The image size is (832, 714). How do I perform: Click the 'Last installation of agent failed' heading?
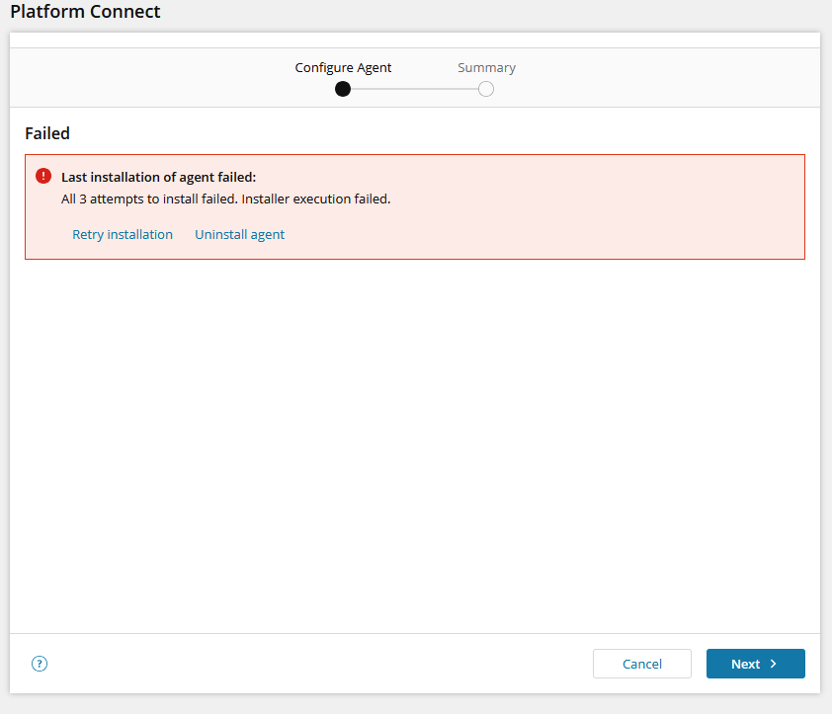(x=159, y=177)
